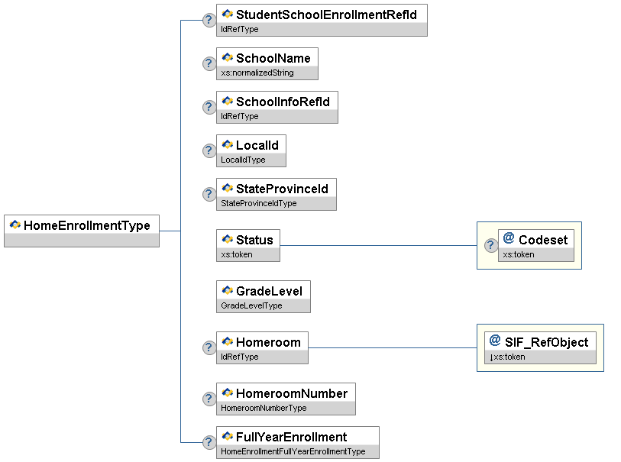The width and height of the screenshot is (621, 462).
Task: Click the GradeLevelType type label
Action: tap(251, 305)
